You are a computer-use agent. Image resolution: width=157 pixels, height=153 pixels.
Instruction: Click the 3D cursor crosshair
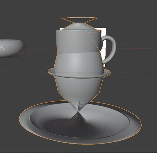coord(3,48)
